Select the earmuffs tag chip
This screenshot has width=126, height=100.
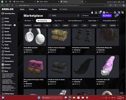37,25
